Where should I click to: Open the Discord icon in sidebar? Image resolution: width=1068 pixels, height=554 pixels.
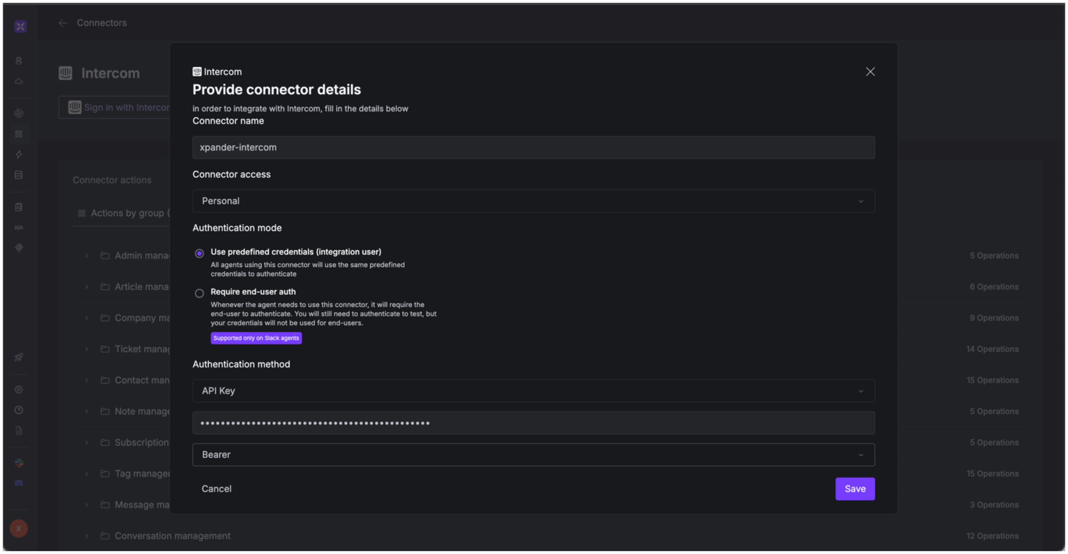point(19,483)
